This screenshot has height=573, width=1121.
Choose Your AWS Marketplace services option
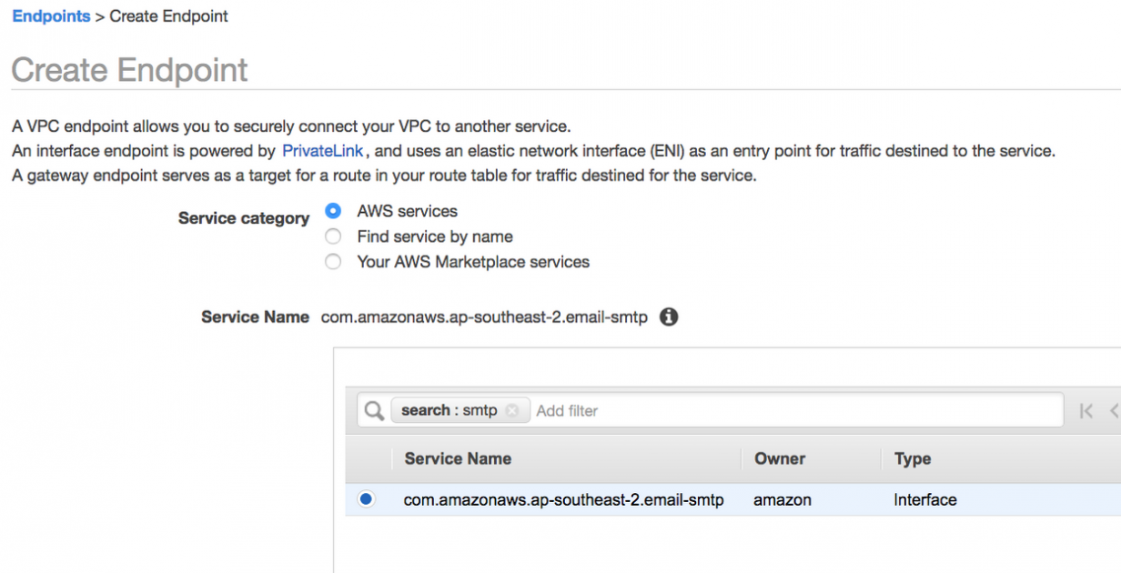pos(333,262)
